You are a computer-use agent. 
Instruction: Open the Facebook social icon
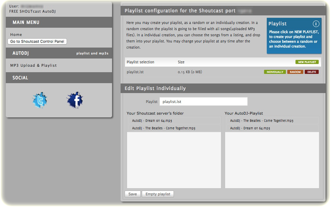(75, 100)
